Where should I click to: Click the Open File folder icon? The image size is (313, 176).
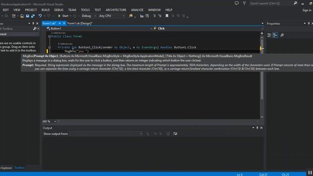(x=22, y=16)
